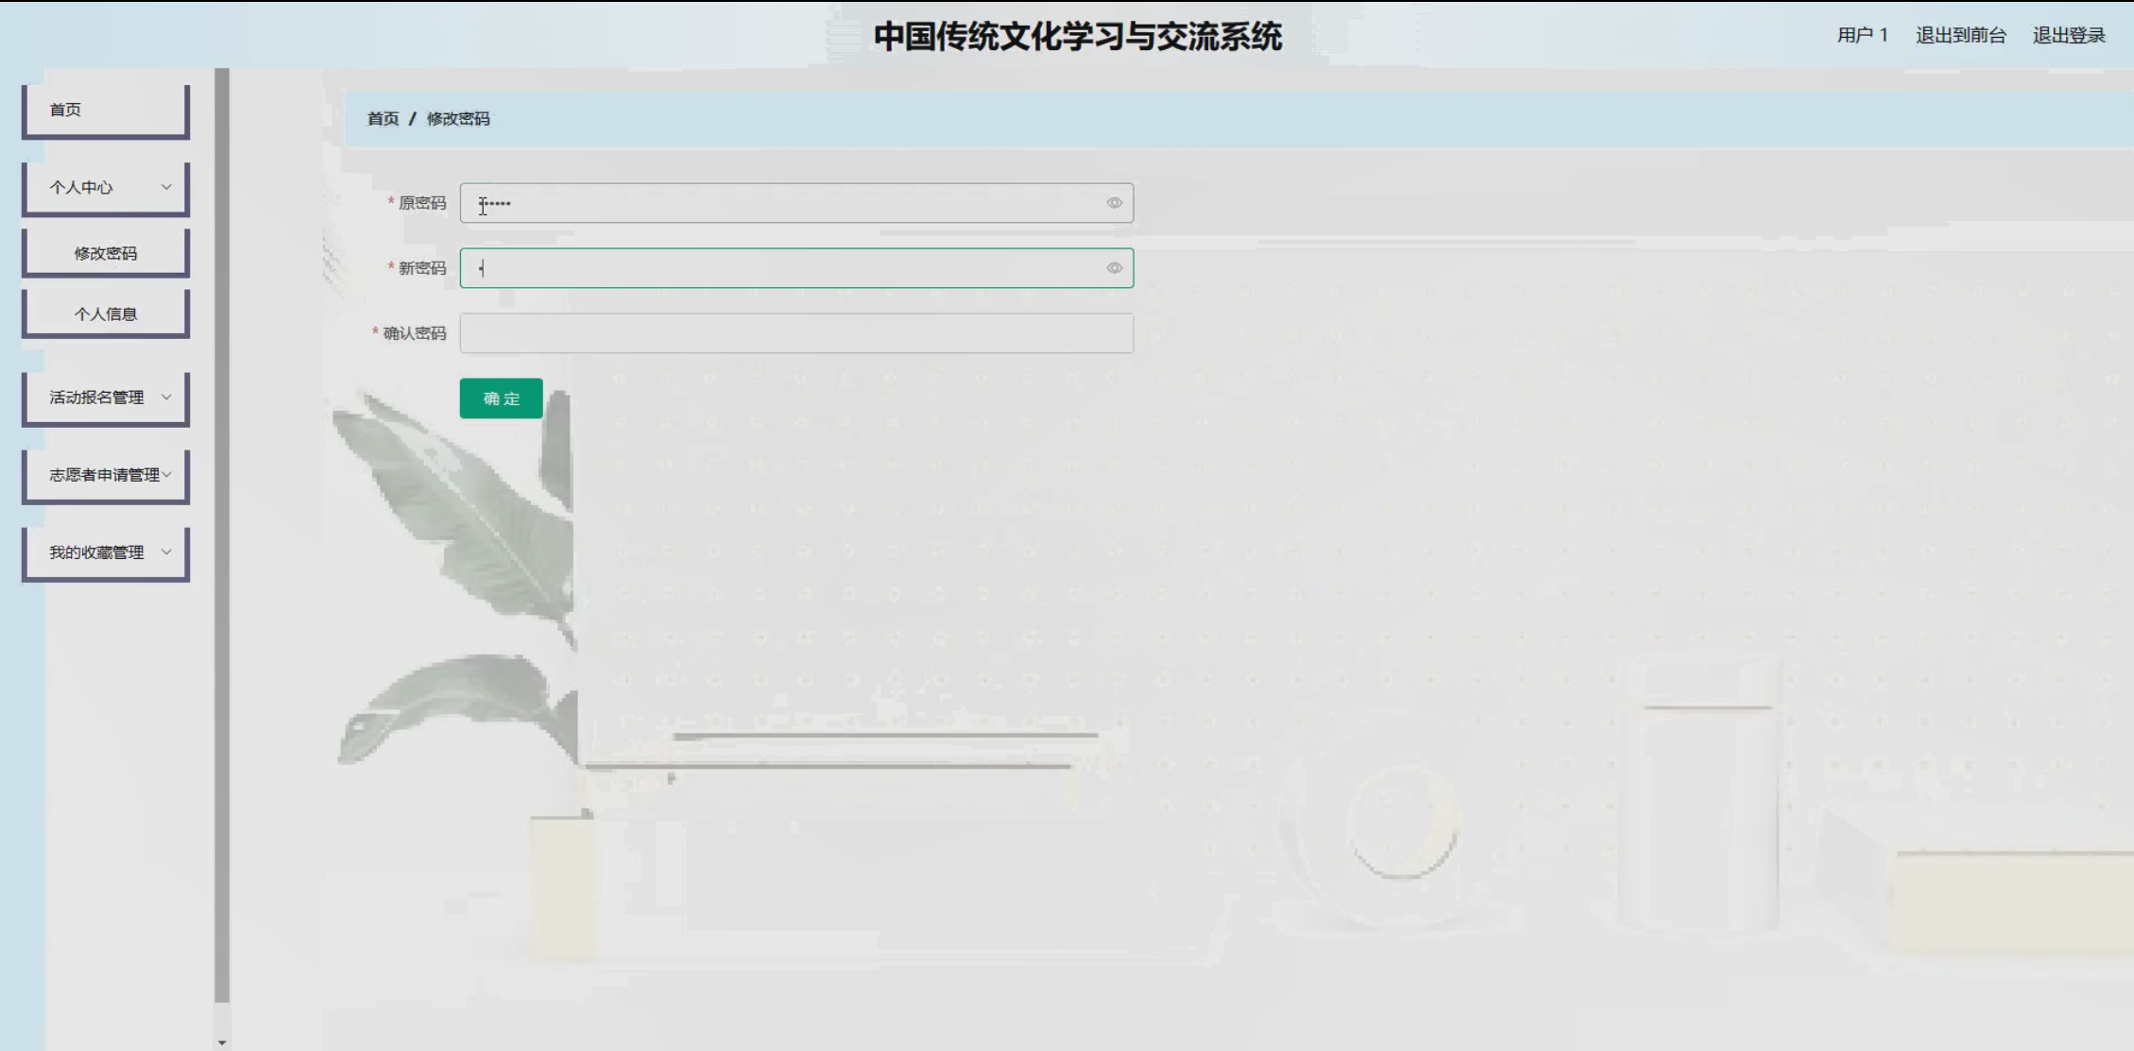Click 用户 1 username in header
This screenshot has height=1051, width=2134.
point(1862,35)
